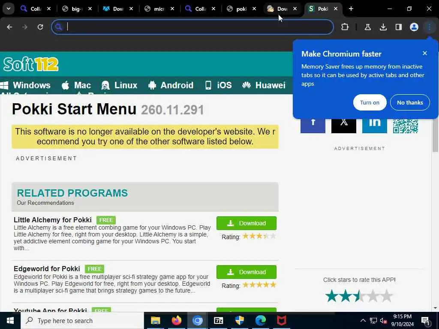The height and width of the screenshot is (329, 439).
Task: Open Little Alchemy for Pokki link
Action: (53, 220)
